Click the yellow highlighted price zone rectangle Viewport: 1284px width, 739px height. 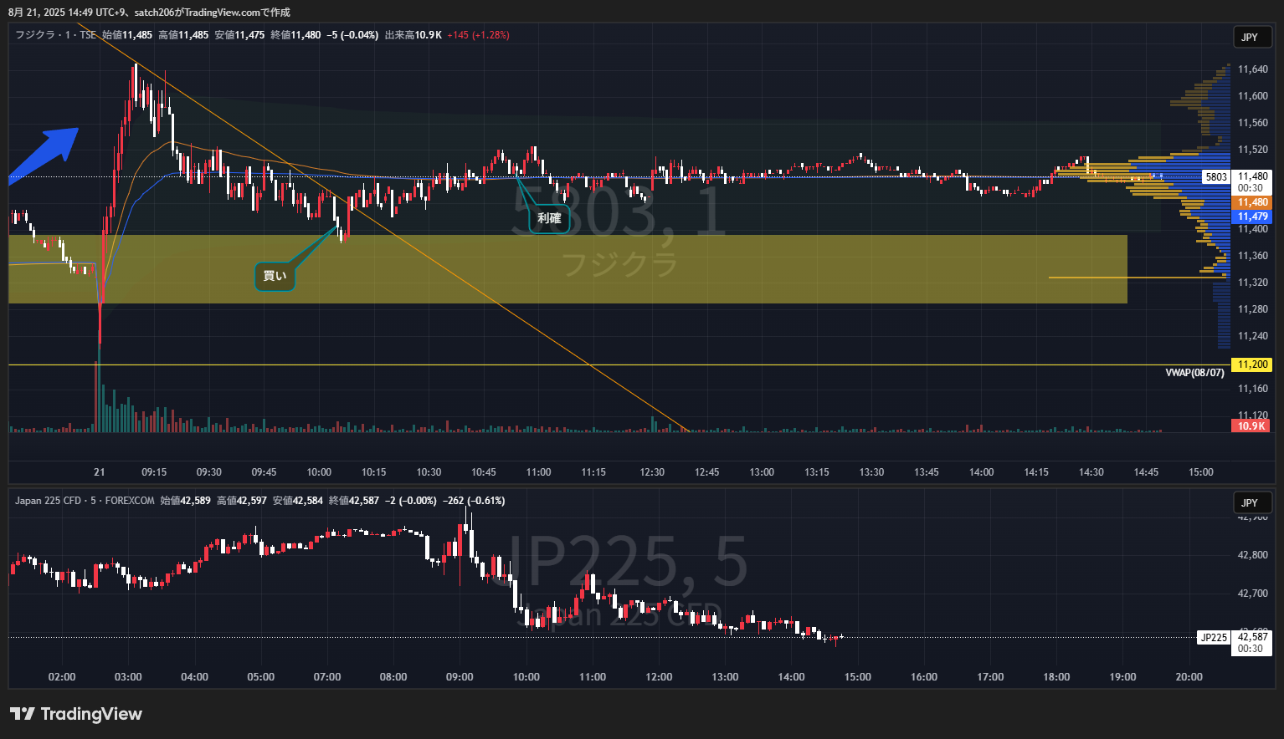(x=568, y=269)
